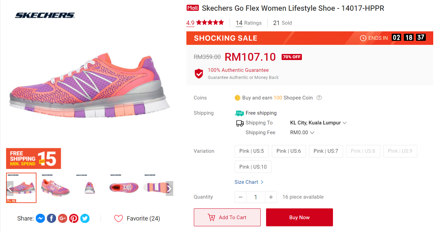Screen dimensions: 441x232
Task: Click the Shopee Coin help question icon
Action: (x=319, y=98)
